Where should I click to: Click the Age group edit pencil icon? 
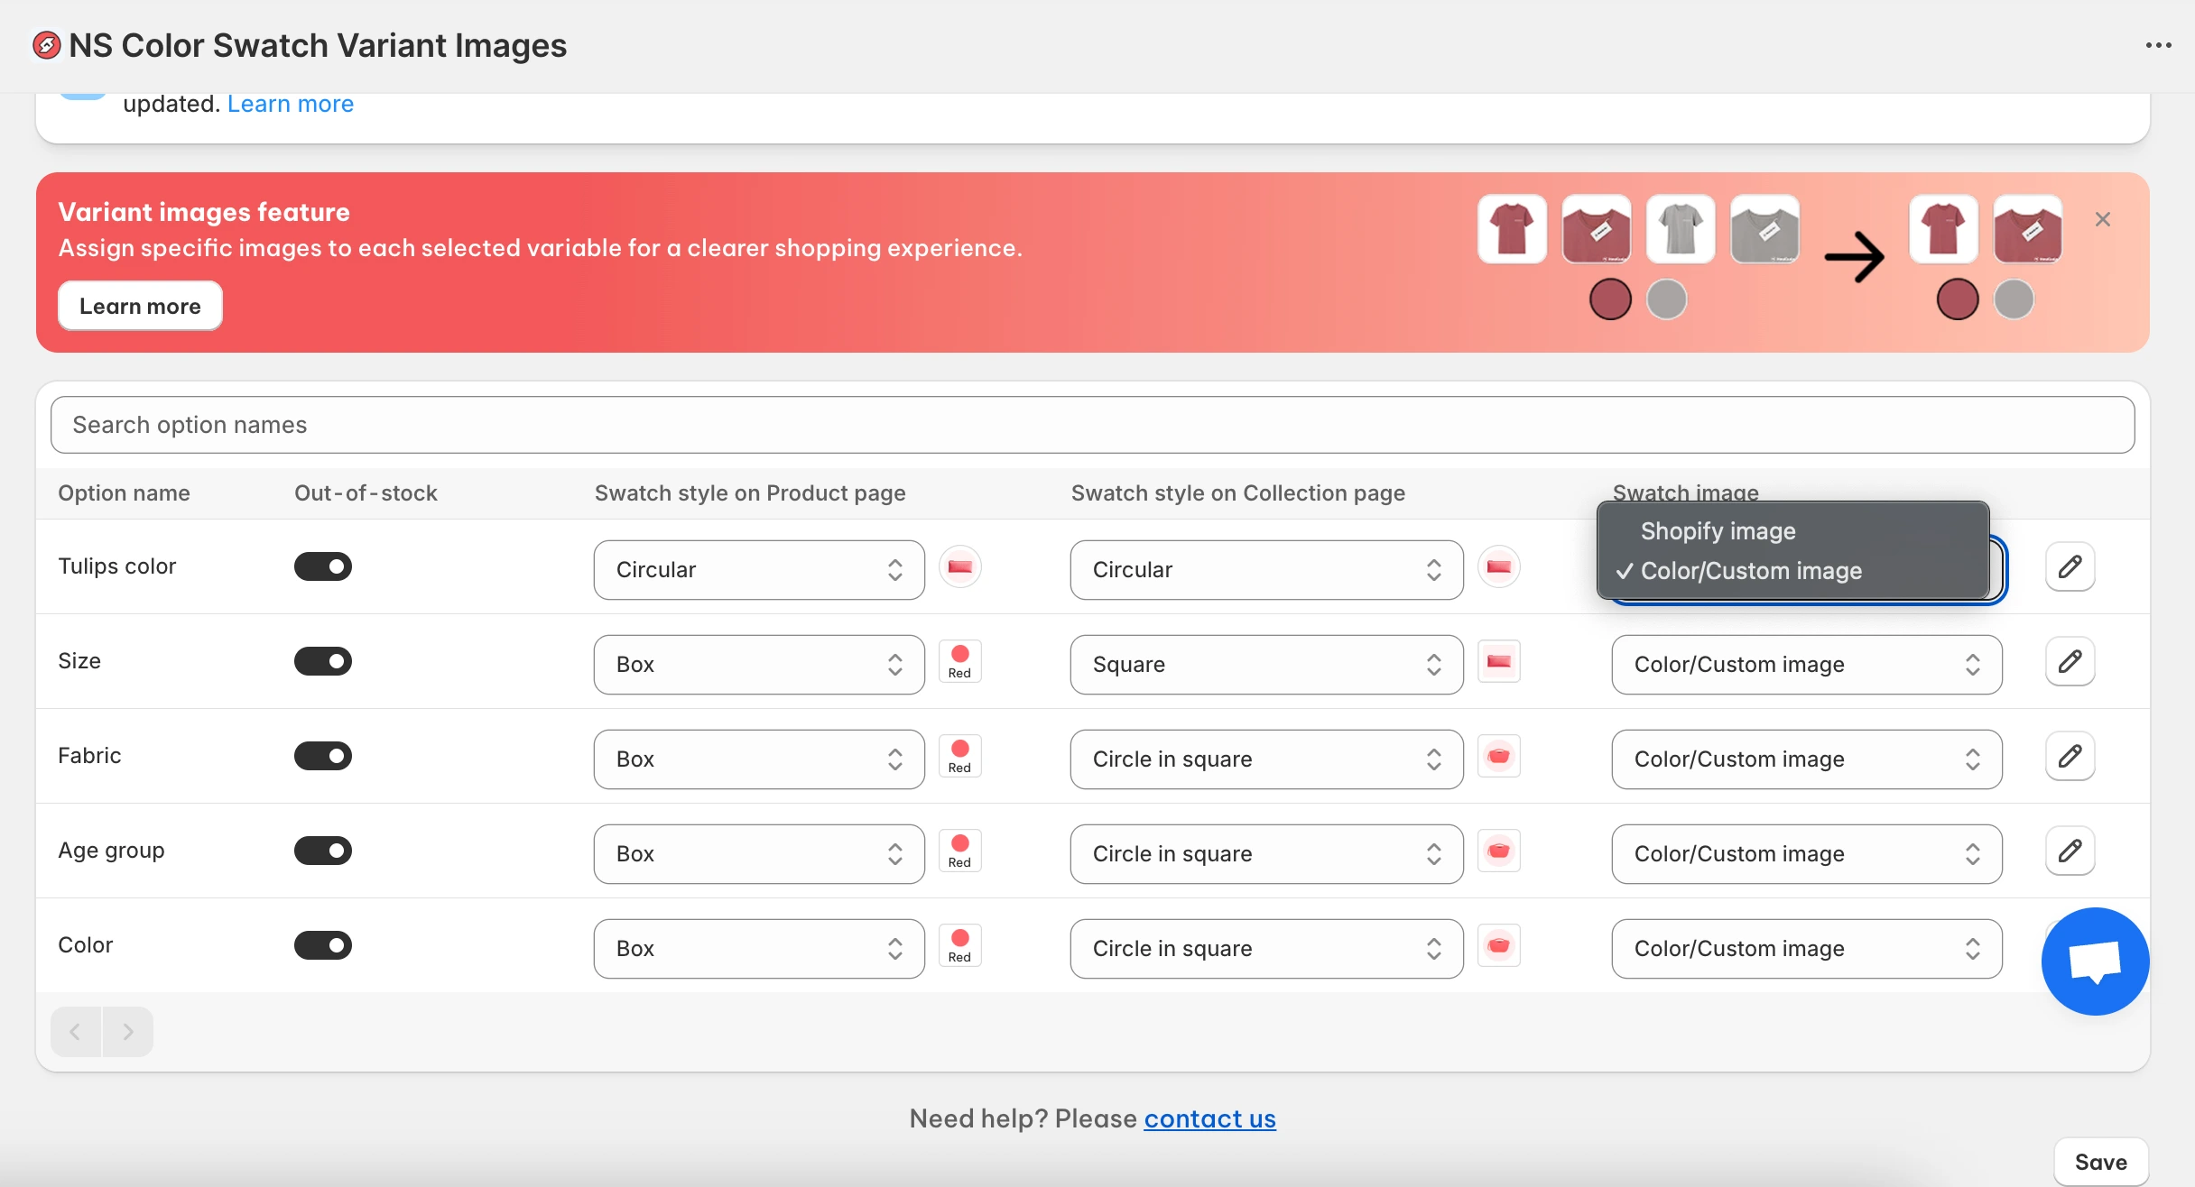pyautogui.click(x=2070, y=851)
